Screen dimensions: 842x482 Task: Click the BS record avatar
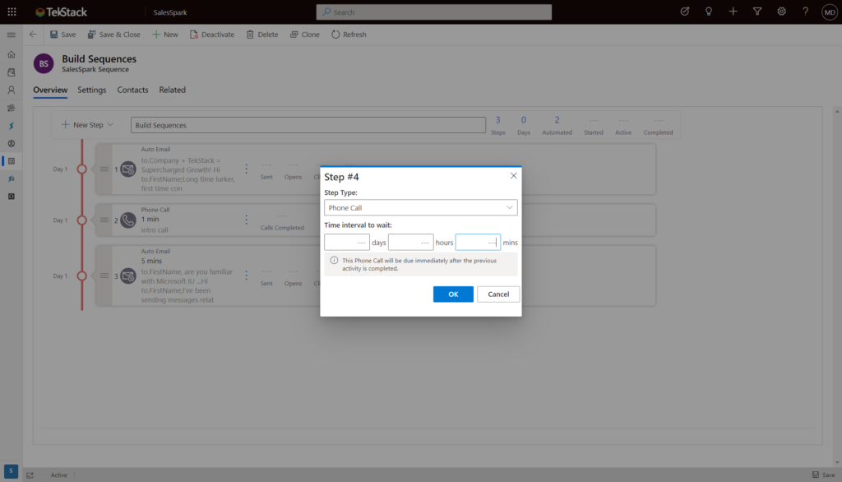(x=44, y=63)
